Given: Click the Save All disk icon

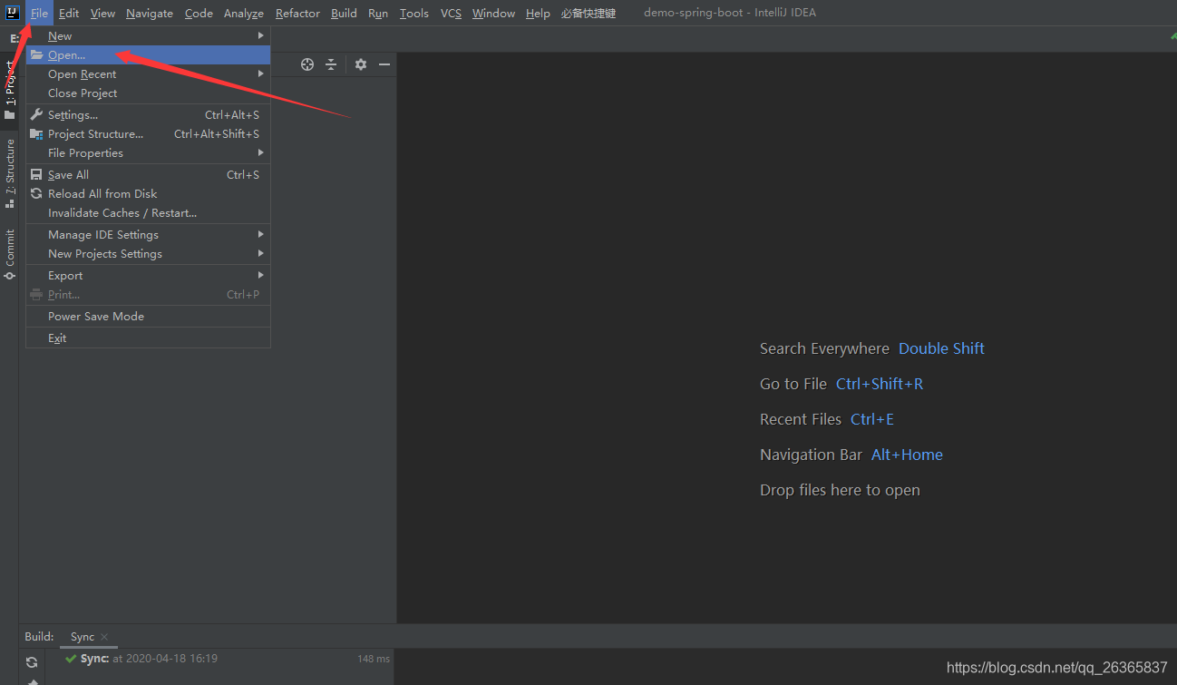Looking at the screenshot, I should [36, 175].
